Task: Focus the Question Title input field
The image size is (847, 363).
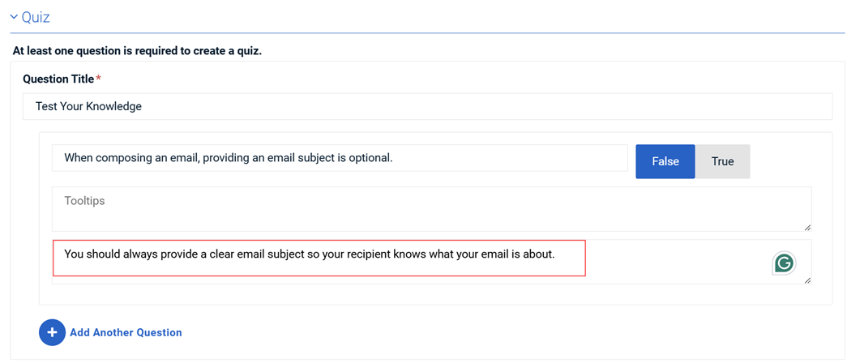Action: 427,106
